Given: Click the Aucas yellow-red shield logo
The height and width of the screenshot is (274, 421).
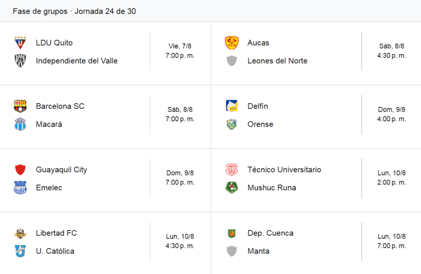Looking at the screenshot, I should click(x=231, y=43).
